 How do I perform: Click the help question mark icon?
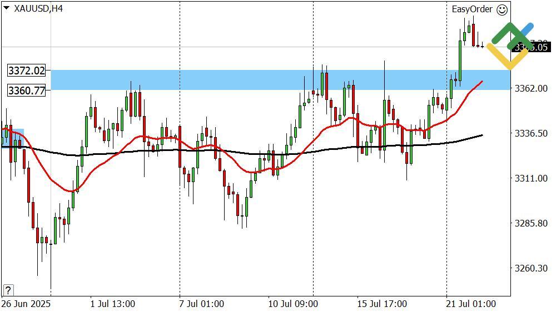tap(8, 290)
